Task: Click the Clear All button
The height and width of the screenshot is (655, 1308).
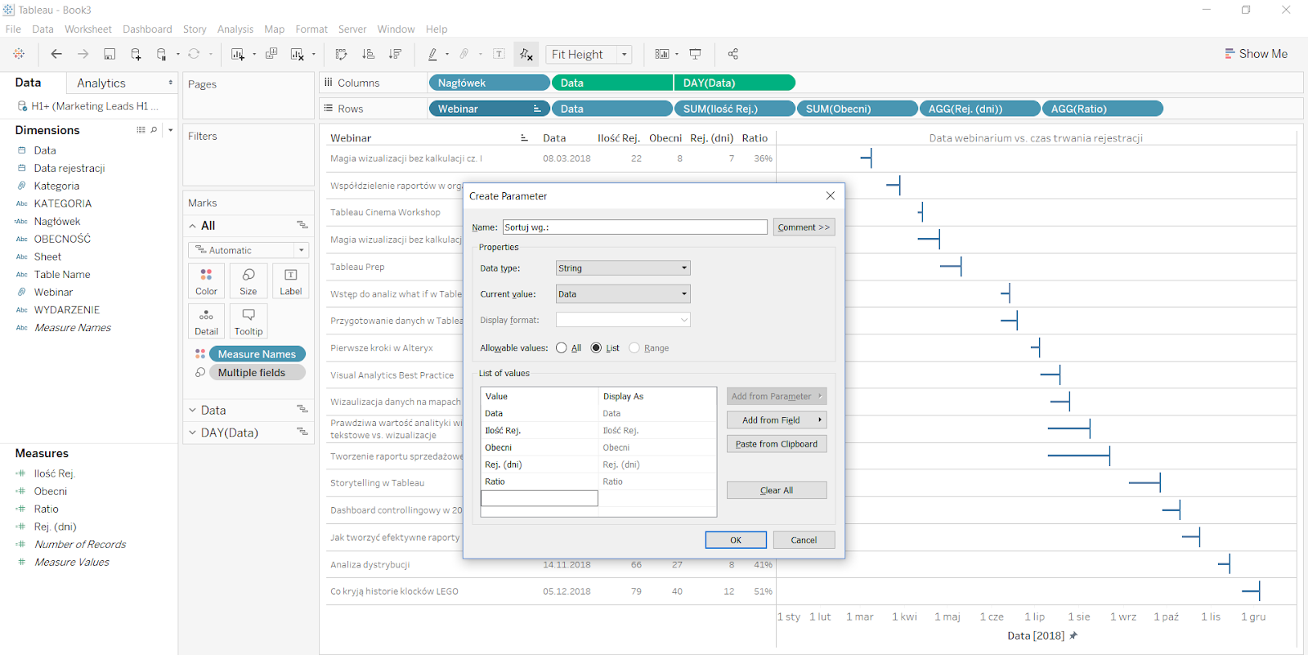Action: click(776, 491)
